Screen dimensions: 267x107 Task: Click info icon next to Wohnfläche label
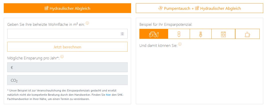coord(87,23)
